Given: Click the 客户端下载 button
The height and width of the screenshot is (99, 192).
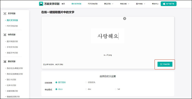Looking at the screenshot, I should 169,4.
